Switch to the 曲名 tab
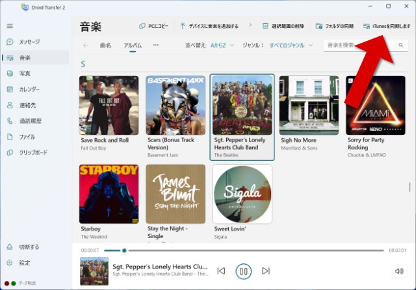416x290 pixels. 105,45
